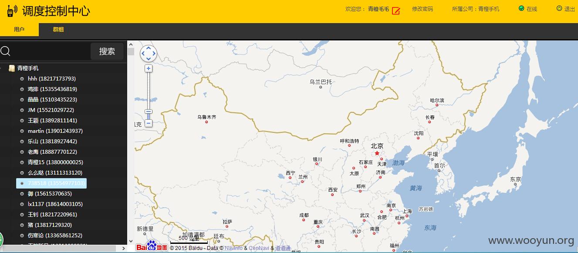Pan the map left with arrow
Image resolution: width=578 pixels, height=253 pixels.
click(143, 53)
